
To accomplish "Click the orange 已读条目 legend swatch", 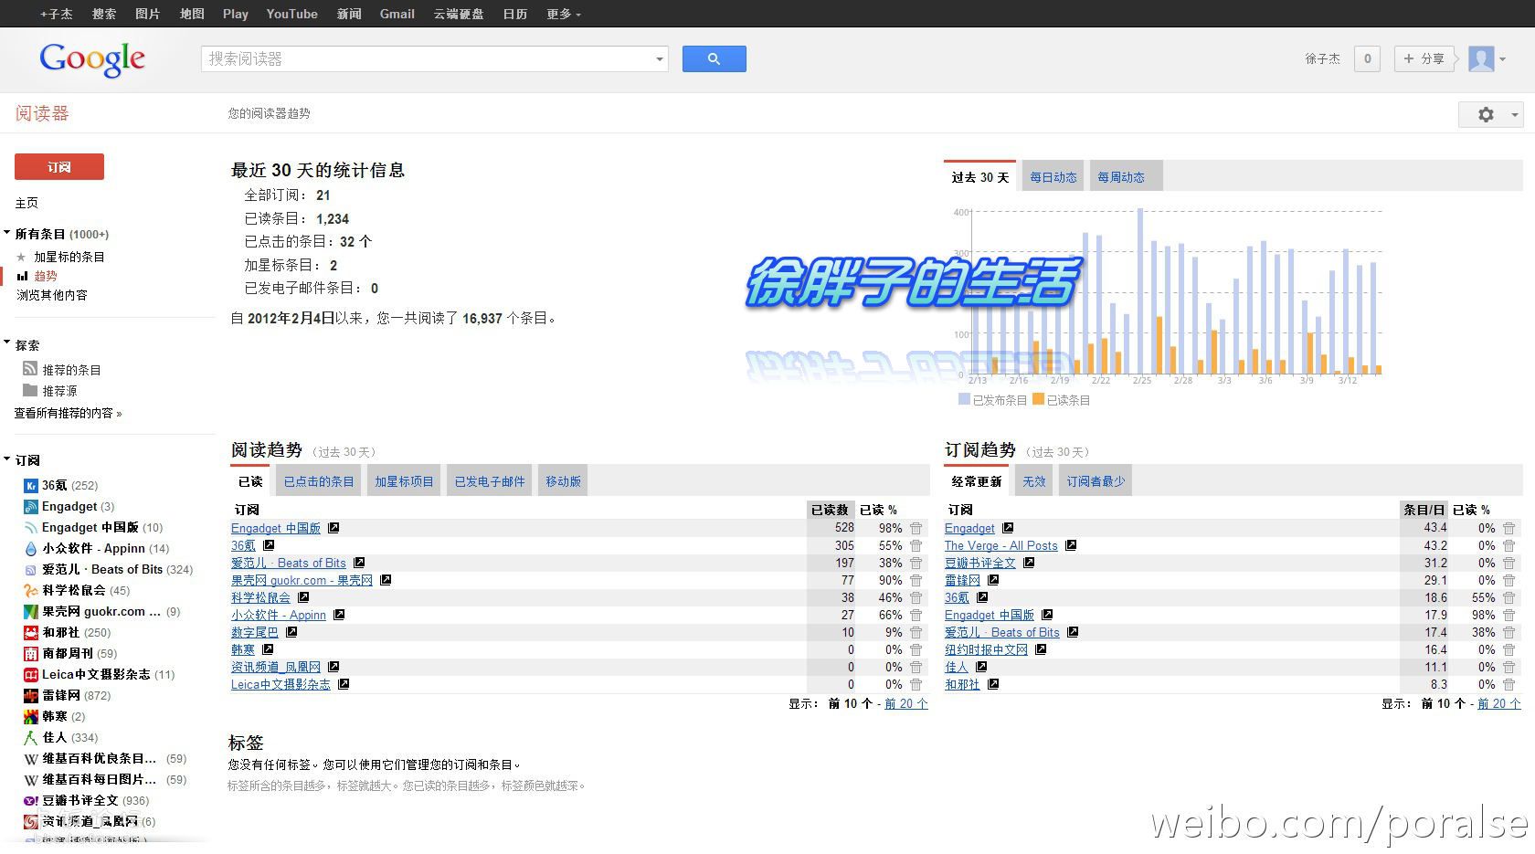I will pos(1038,399).
